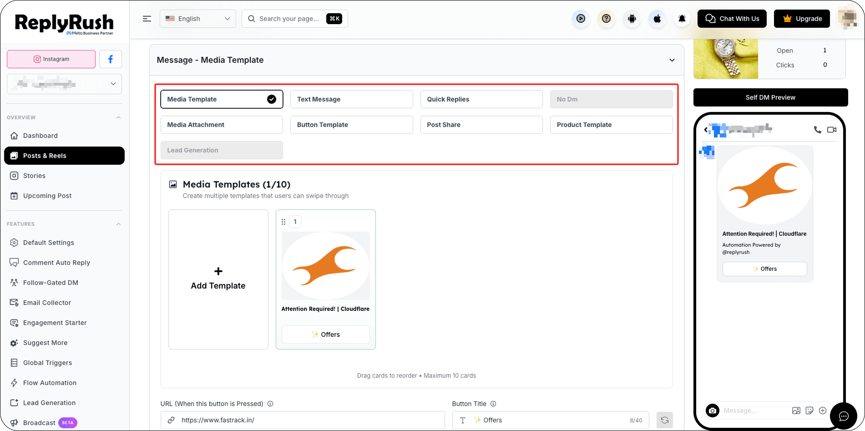Click the Self DM Preview button

(770, 97)
